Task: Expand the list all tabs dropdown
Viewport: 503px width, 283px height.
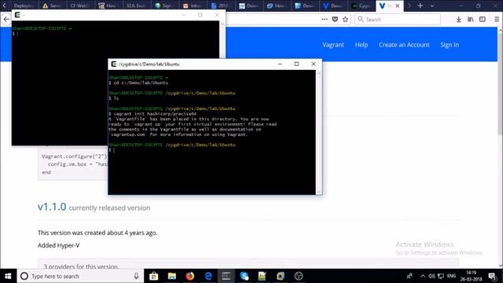Action: click(x=432, y=6)
